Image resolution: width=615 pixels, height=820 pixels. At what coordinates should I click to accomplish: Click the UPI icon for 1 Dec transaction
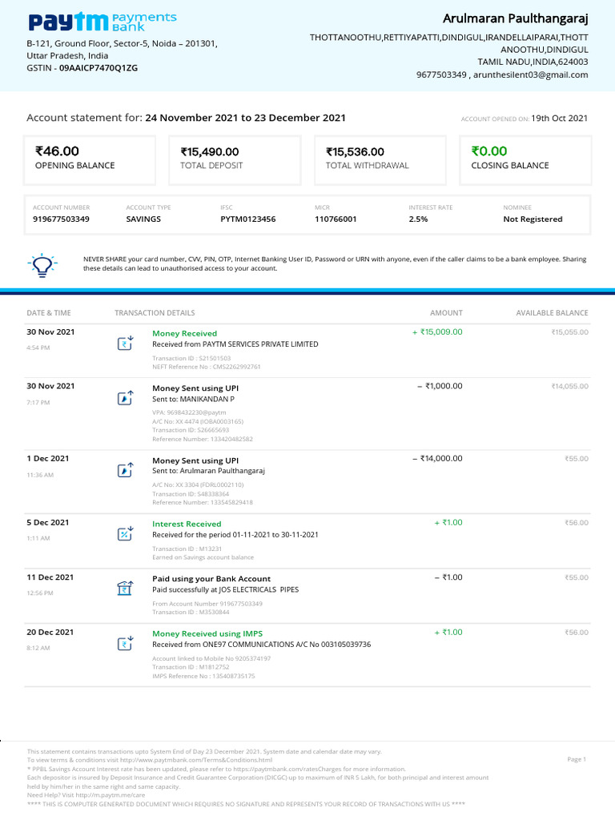point(125,470)
